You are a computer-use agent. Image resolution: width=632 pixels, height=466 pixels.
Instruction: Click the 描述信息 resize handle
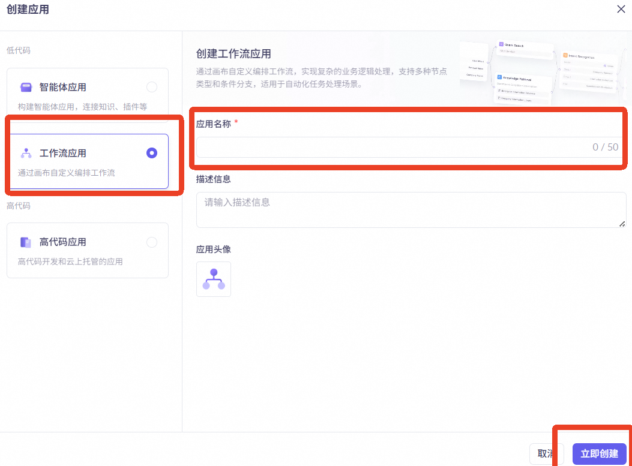[622, 224]
